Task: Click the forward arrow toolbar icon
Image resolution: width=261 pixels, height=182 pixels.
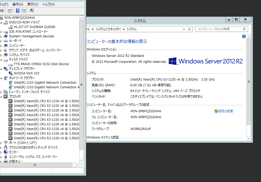Action: click(2, 11)
